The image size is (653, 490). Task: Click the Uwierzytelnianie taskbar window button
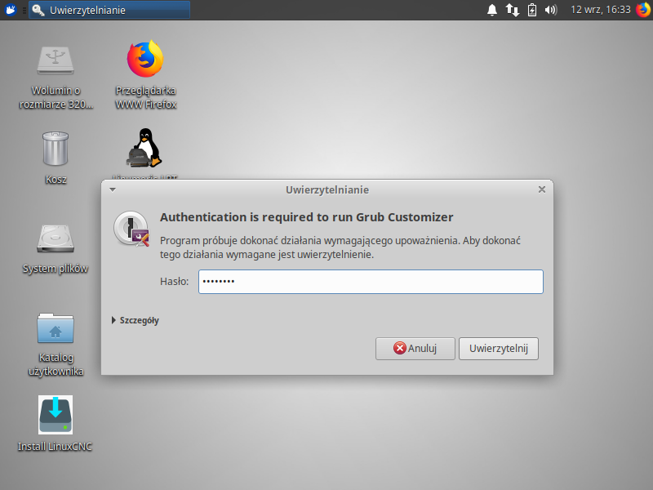point(109,10)
